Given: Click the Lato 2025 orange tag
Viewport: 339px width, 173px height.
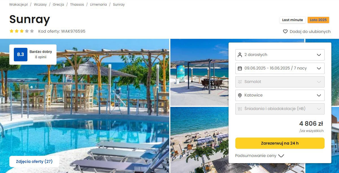Looking at the screenshot, I should point(318,20).
